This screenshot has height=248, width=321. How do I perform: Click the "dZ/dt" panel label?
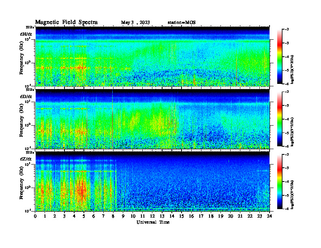pyautogui.click(x=26, y=159)
